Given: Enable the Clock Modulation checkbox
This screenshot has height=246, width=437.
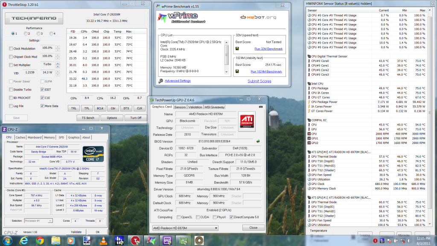Looking at the screenshot, I should coord(11,49).
